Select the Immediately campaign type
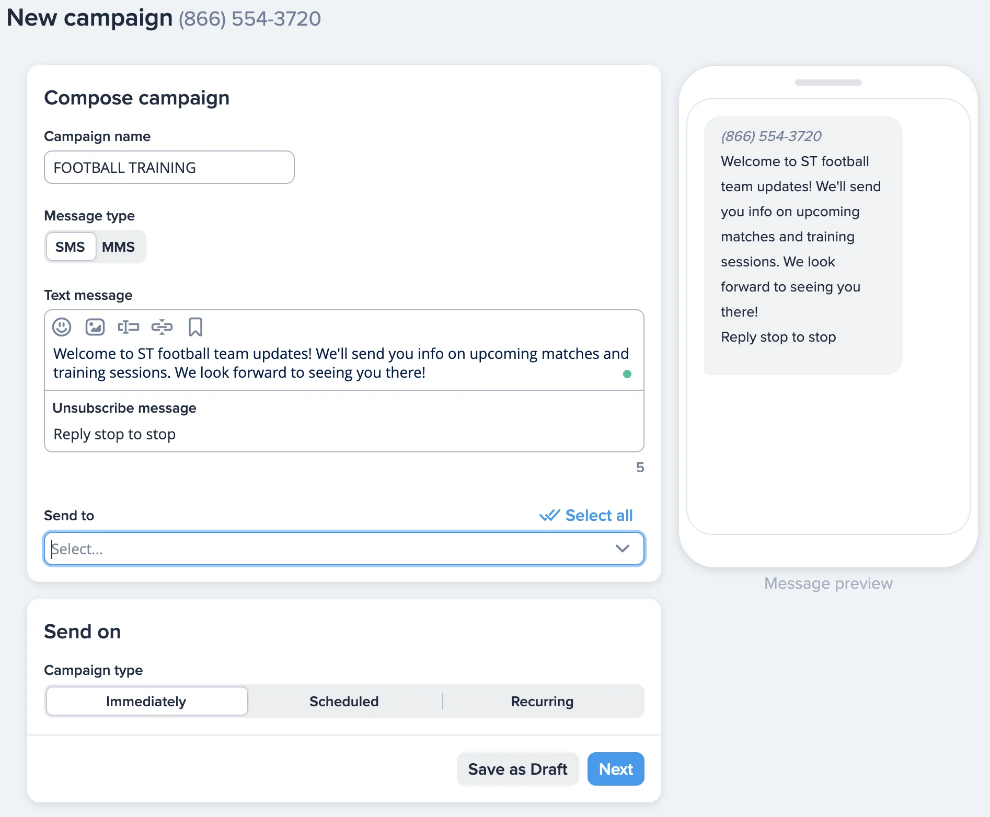990x817 pixels. [146, 701]
